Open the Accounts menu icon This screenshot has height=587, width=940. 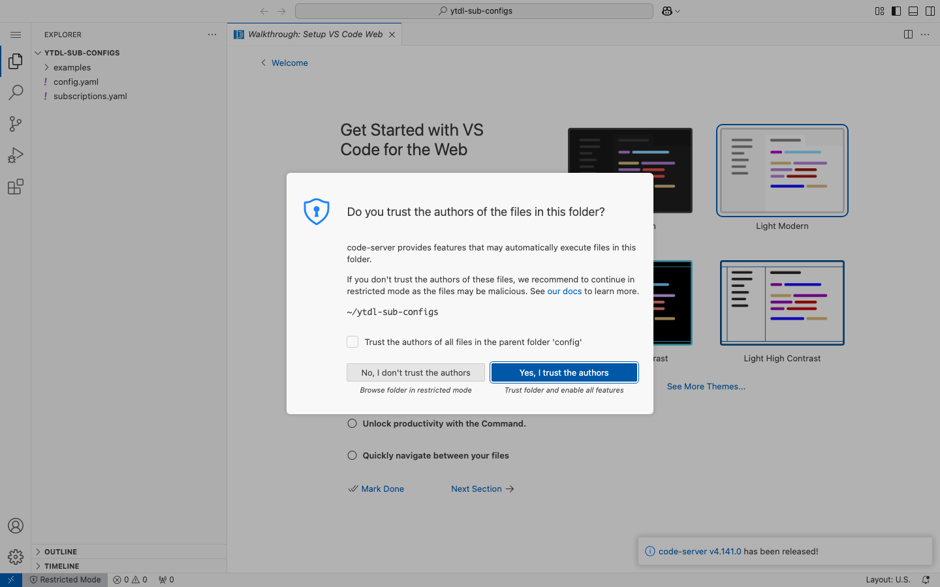(16, 526)
